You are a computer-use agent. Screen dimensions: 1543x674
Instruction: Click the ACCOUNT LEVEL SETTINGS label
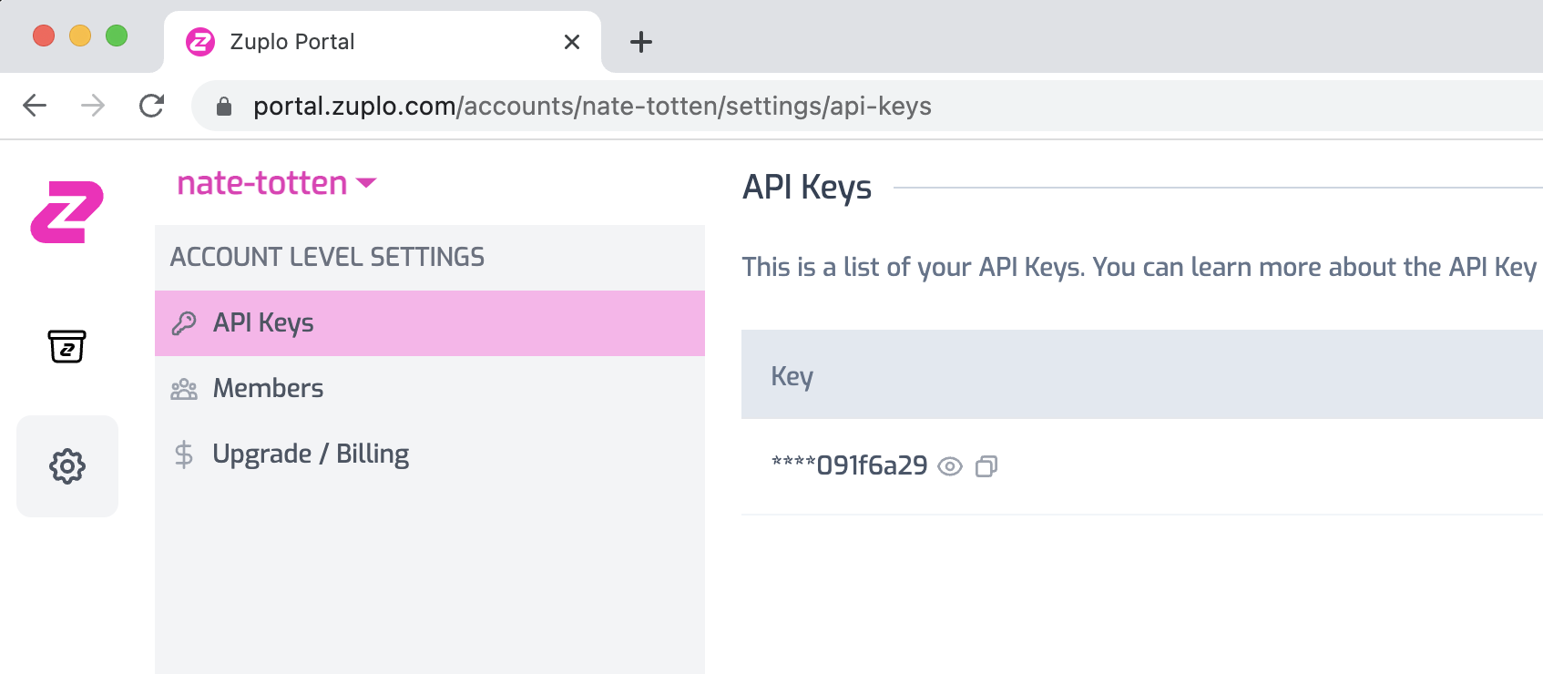327,257
